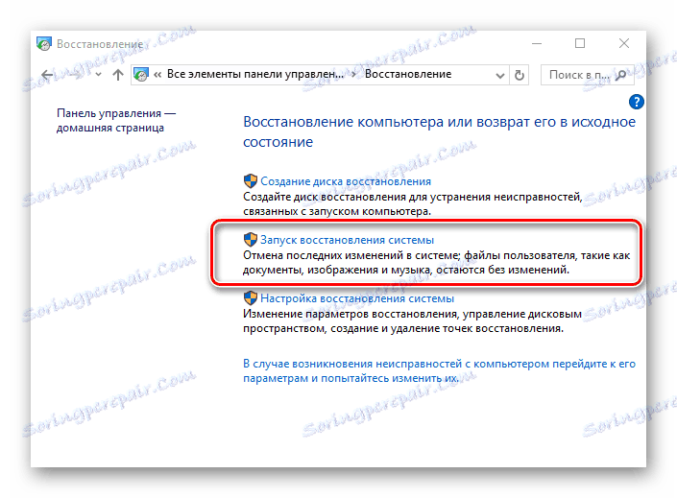Click shield icon beside 'Запуск восстановления системы'
677x498 pixels.
point(250,240)
